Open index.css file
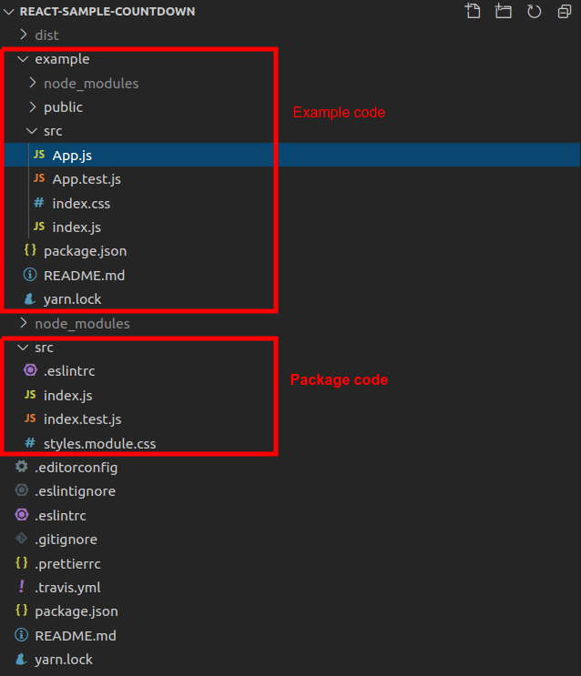Screen dimensions: 581x676 [81, 203]
